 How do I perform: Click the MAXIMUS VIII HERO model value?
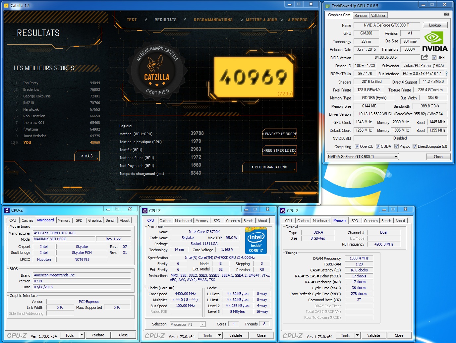[64, 239]
